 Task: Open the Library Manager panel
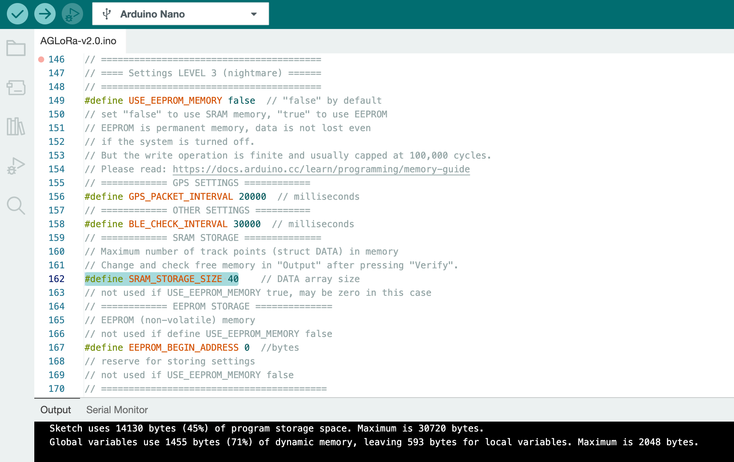pos(16,127)
